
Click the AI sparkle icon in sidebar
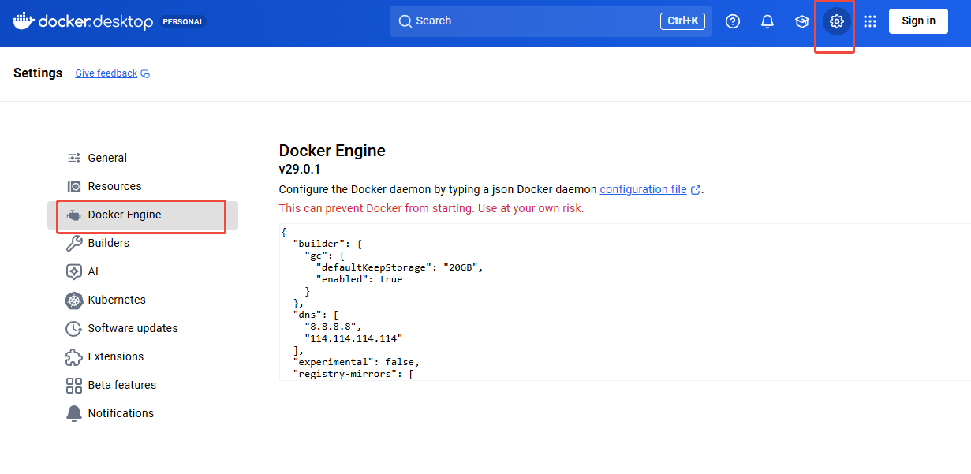coord(74,271)
